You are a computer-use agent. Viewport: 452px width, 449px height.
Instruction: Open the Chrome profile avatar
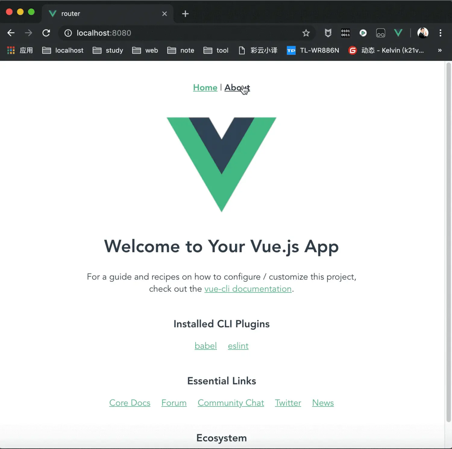pyautogui.click(x=423, y=33)
